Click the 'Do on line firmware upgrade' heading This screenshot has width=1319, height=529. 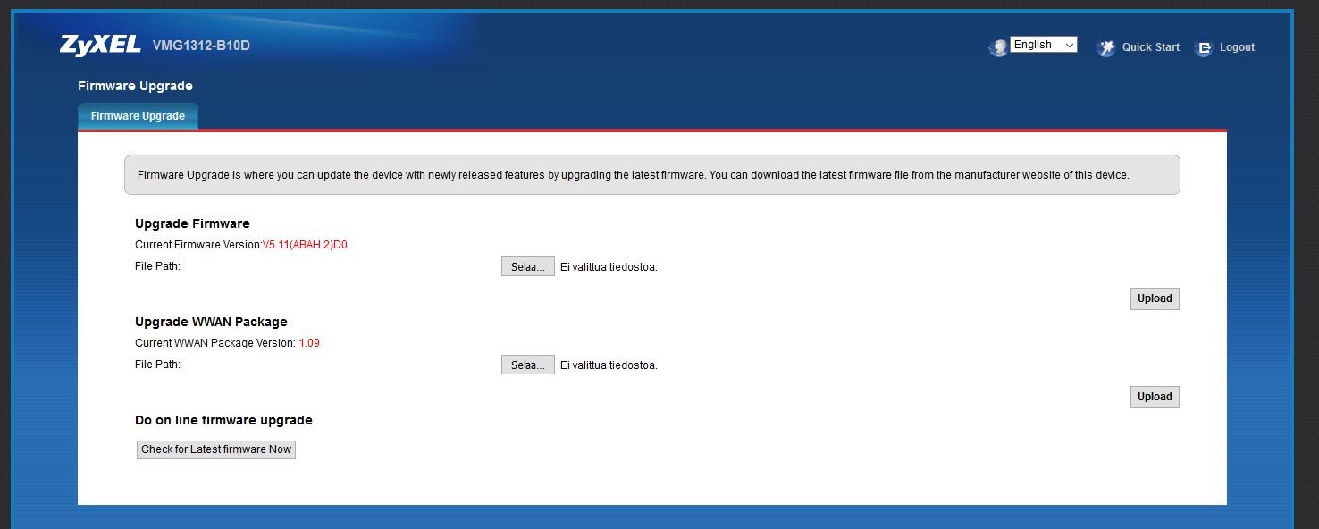point(223,420)
